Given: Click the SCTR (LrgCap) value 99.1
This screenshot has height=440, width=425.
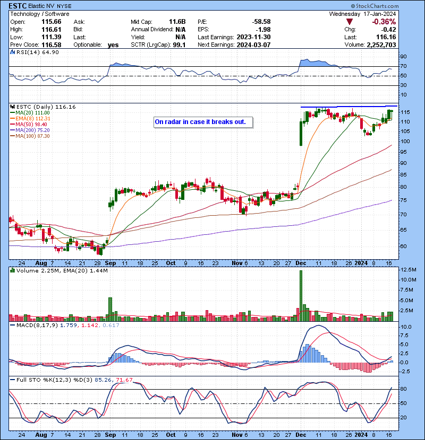Looking at the screenshot, I should pos(179,45).
